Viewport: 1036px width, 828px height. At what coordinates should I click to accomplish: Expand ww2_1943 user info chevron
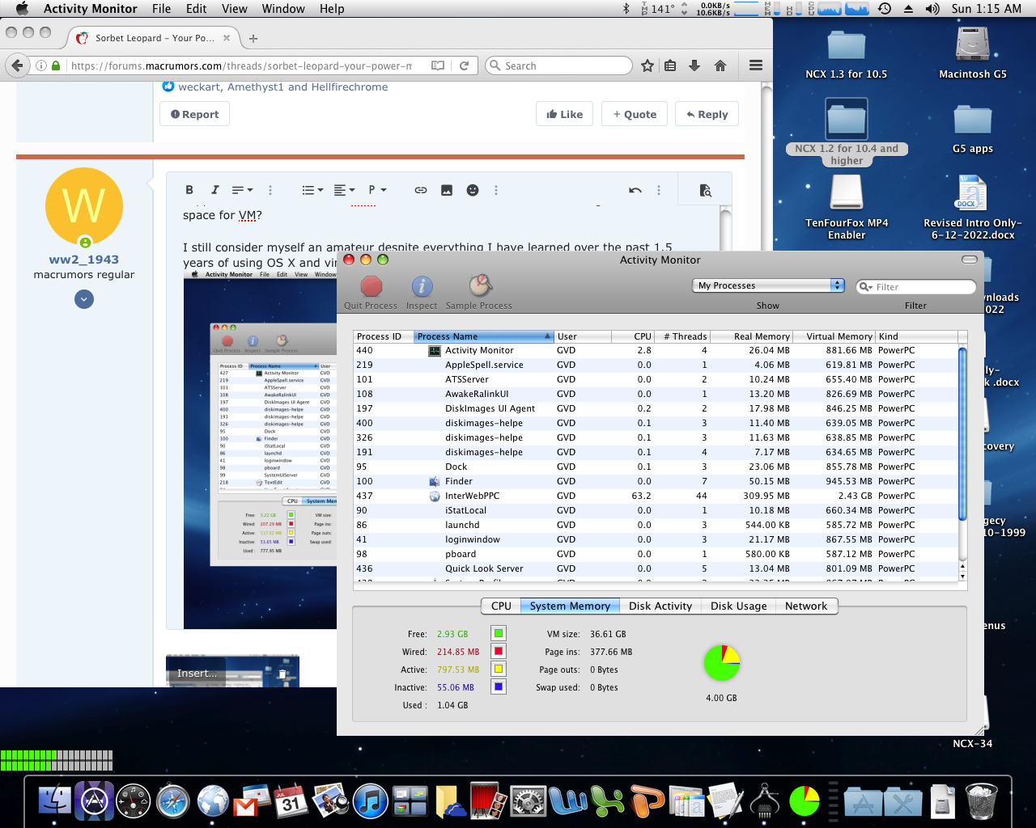(84, 299)
